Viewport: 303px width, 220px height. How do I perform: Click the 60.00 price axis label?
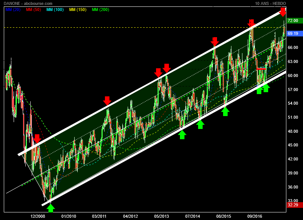(293, 75)
